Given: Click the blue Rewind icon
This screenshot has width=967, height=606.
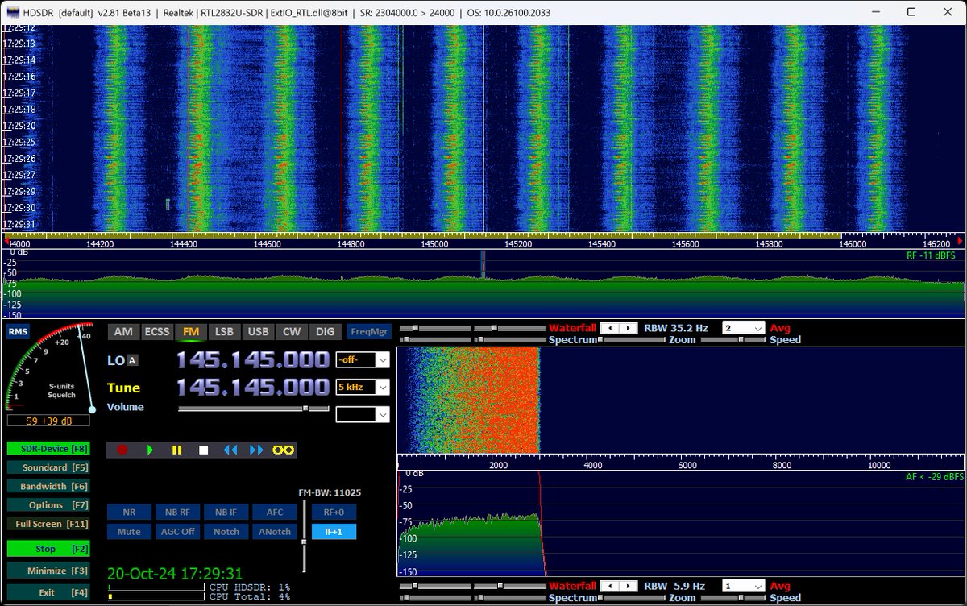Looking at the screenshot, I should tap(230, 450).
